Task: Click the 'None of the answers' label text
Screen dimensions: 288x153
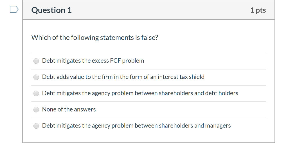Action: (69, 110)
